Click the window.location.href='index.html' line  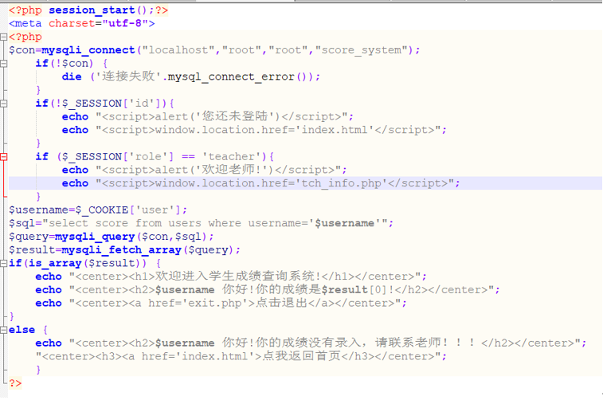click(254, 130)
